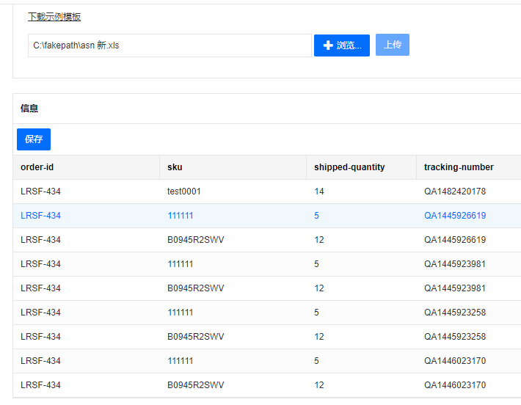Click the order-id column header
Viewport: 521px width, 405px height.
click(37, 167)
